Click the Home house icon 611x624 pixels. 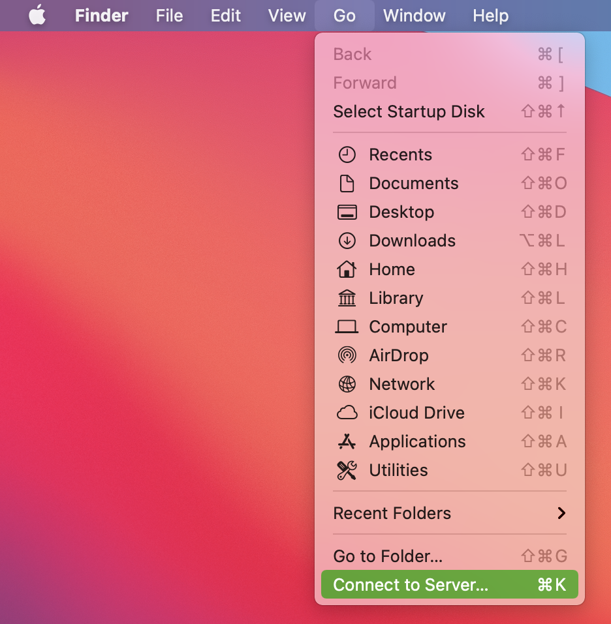click(x=347, y=269)
